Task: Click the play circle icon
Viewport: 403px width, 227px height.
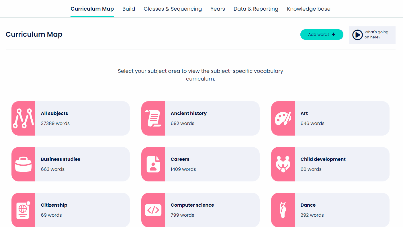Action: pos(357,35)
